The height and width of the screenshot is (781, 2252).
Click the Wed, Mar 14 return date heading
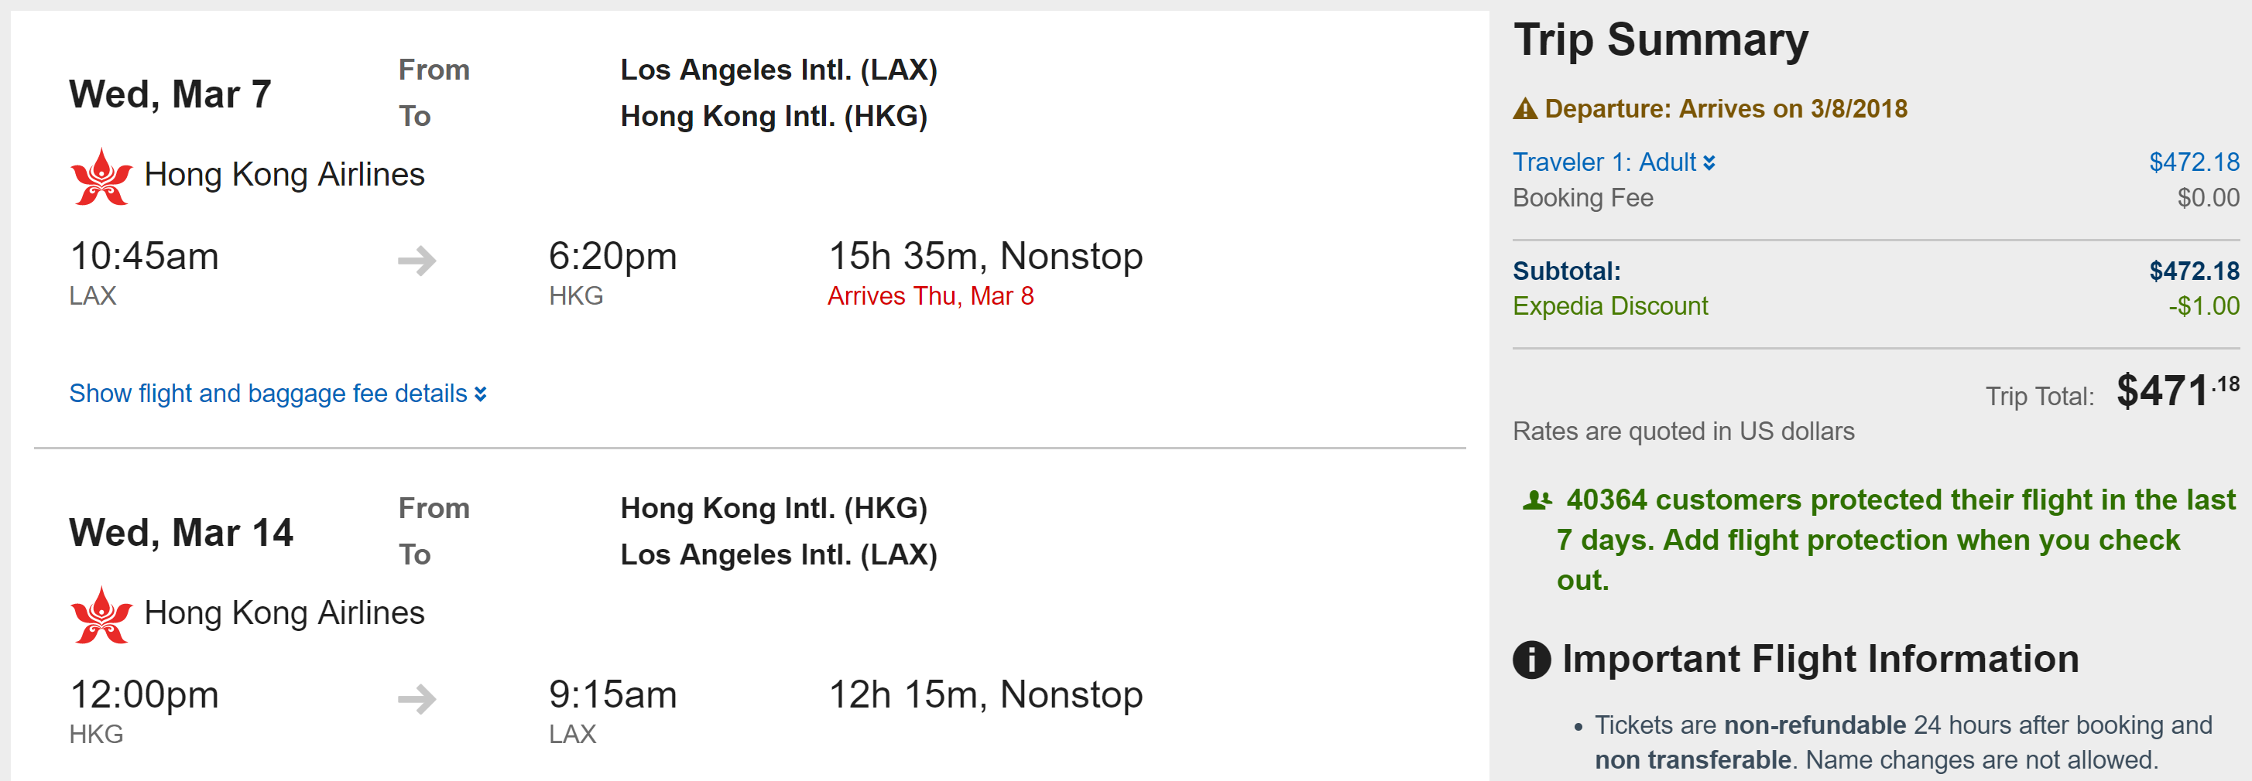point(181,533)
